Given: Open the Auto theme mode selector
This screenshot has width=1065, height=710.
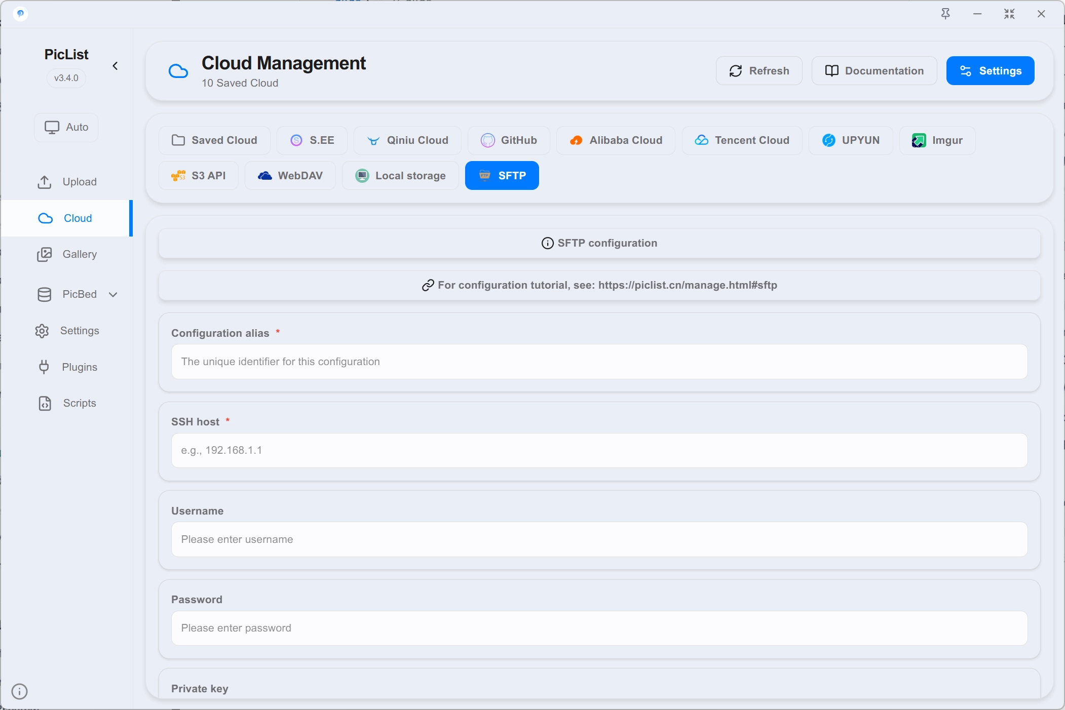Looking at the screenshot, I should (66, 127).
